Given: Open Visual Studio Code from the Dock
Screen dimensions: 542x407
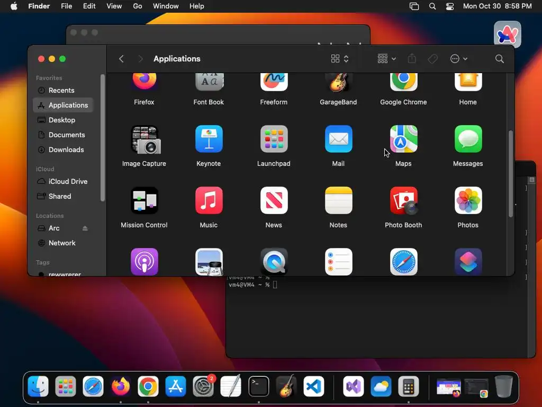Looking at the screenshot, I should point(314,386).
